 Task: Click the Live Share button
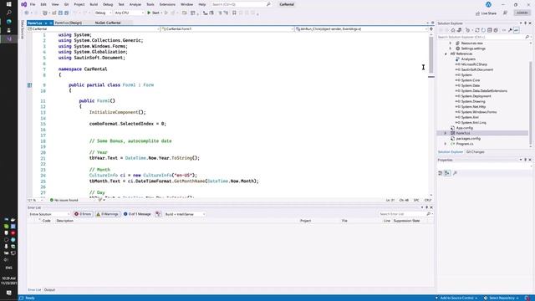(487, 13)
